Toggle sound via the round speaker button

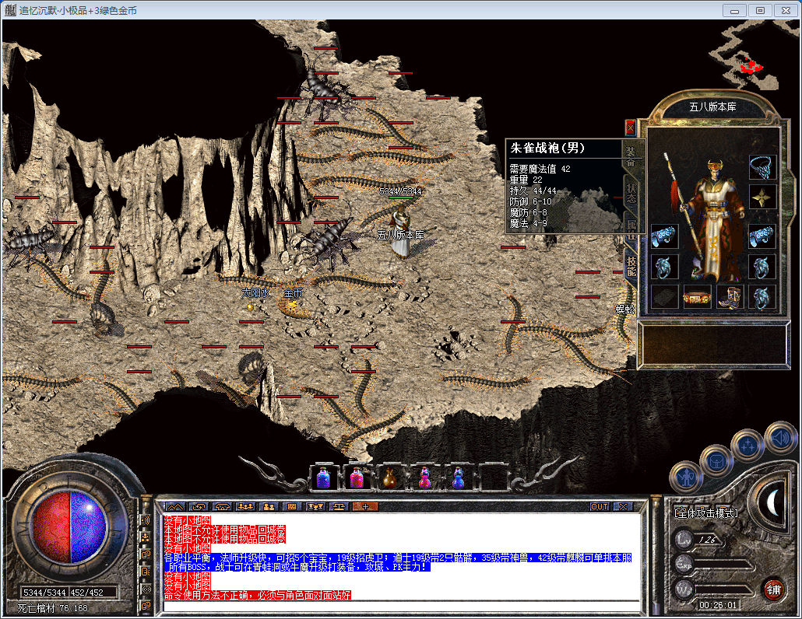781,437
